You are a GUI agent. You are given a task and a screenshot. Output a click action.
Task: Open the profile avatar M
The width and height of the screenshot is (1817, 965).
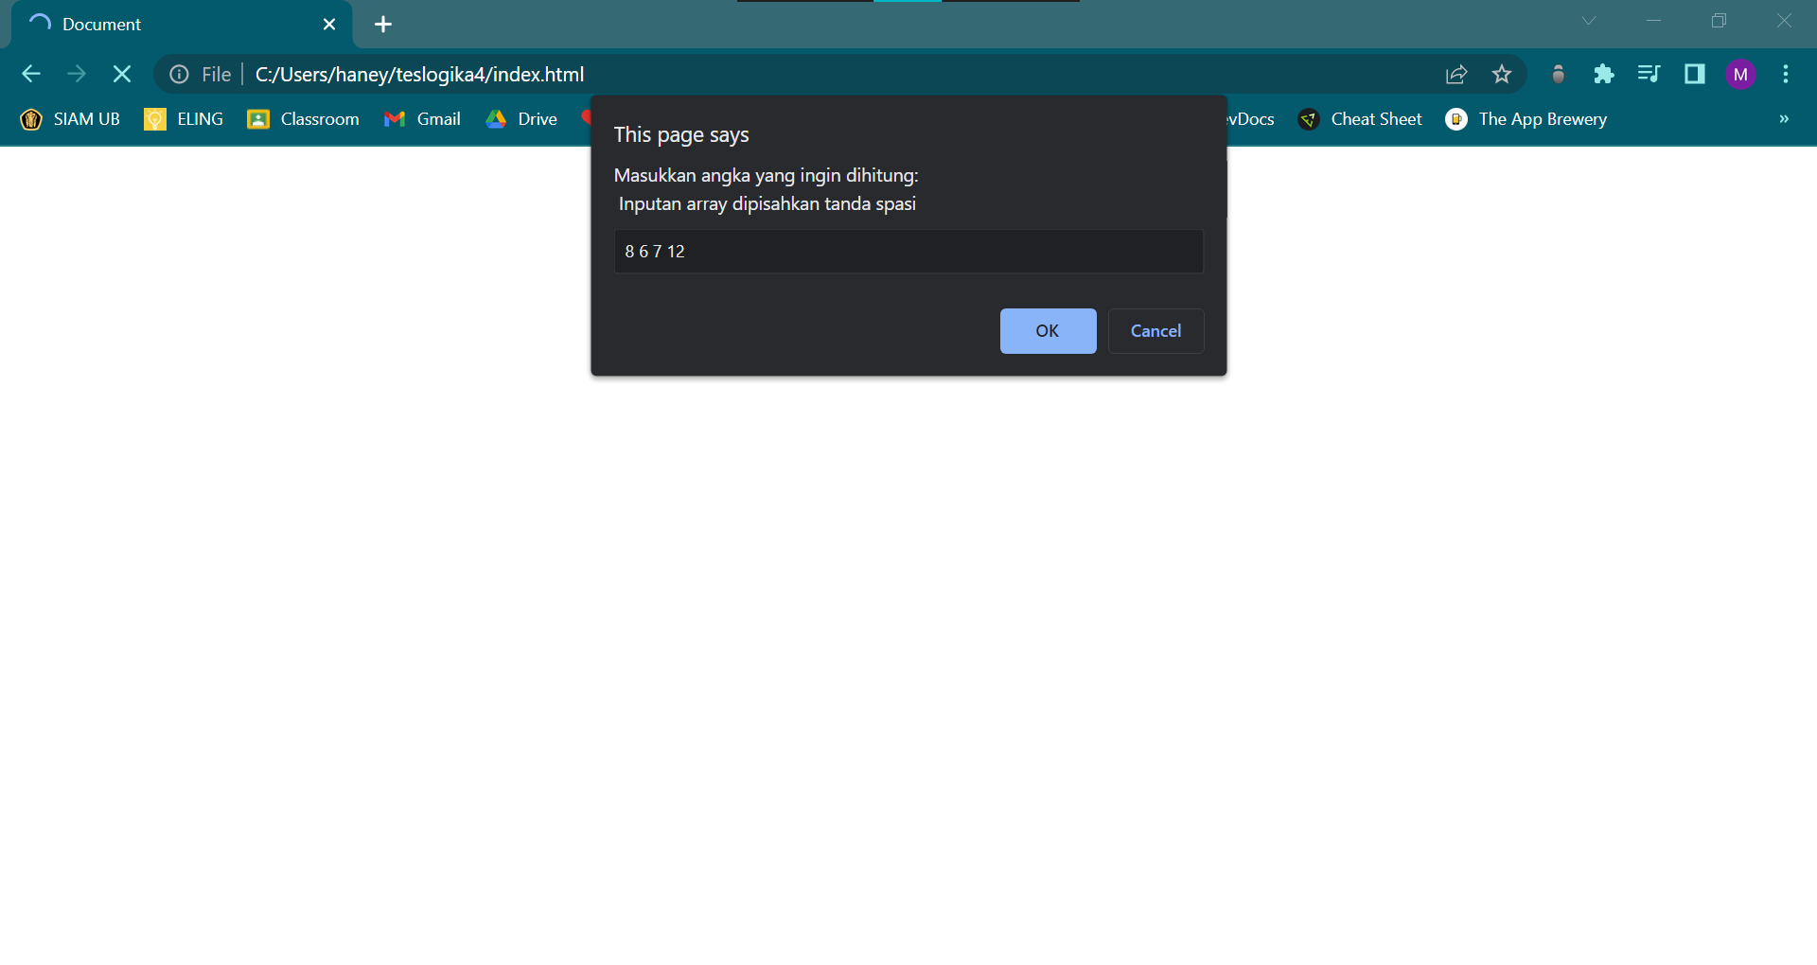point(1740,74)
